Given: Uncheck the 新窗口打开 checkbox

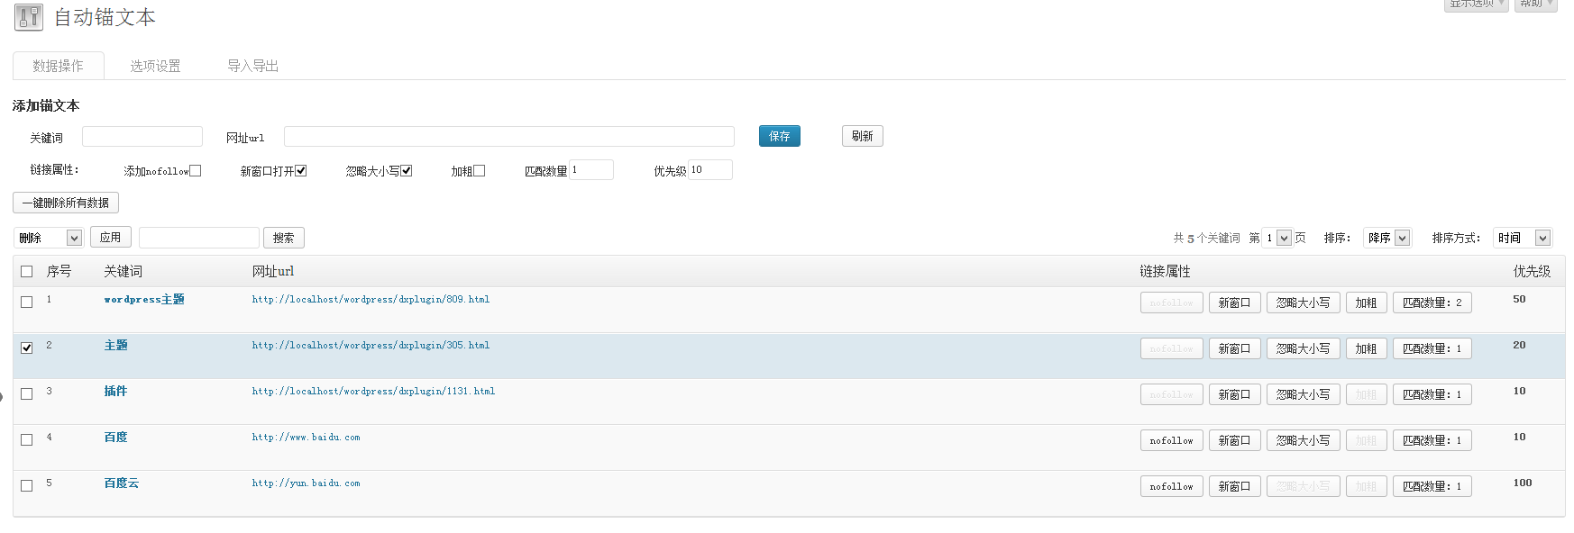Looking at the screenshot, I should [301, 171].
